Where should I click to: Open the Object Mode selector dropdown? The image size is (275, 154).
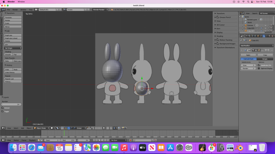41,128
